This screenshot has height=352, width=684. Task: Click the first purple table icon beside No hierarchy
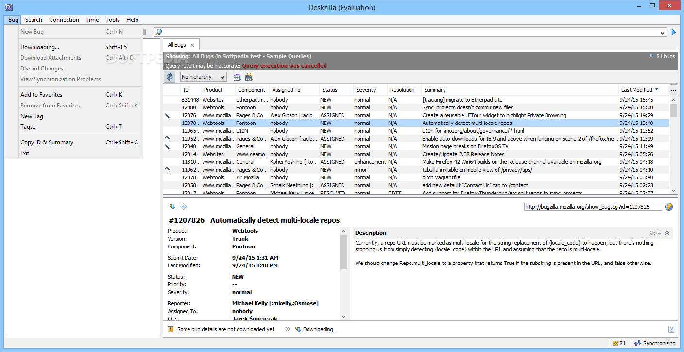point(237,77)
